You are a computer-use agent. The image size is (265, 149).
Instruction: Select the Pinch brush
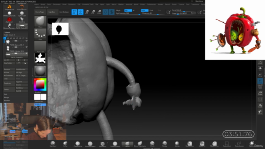[152, 144]
